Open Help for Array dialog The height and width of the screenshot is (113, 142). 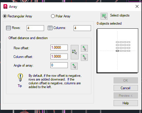126,103
